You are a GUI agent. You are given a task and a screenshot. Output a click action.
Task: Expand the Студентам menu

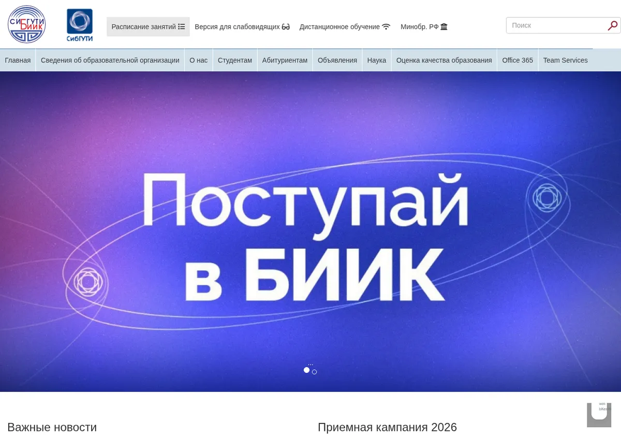click(235, 60)
